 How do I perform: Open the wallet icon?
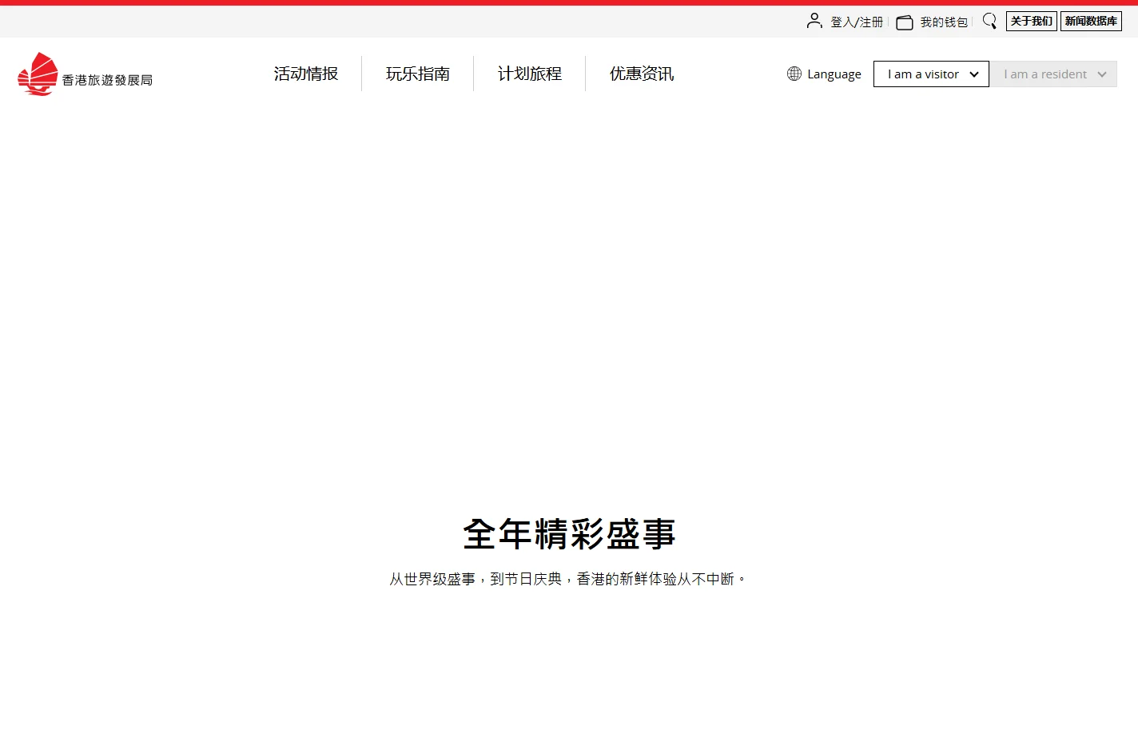coord(905,22)
